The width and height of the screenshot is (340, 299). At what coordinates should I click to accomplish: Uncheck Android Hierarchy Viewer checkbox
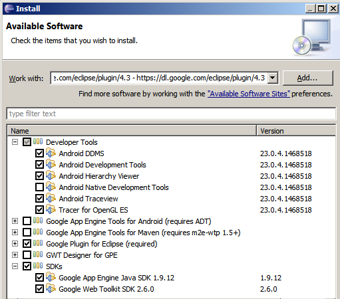pyautogui.click(x=39, y=176)
